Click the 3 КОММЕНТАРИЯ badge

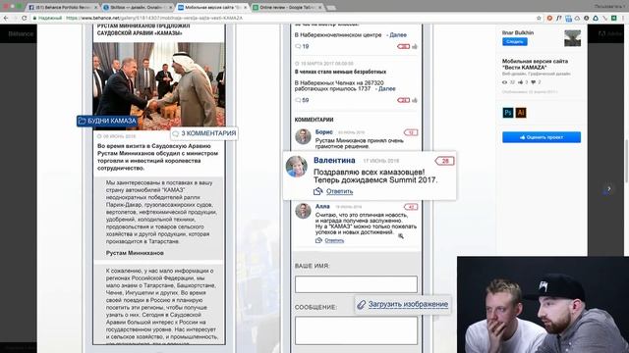[204, 133]
